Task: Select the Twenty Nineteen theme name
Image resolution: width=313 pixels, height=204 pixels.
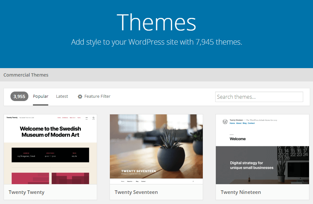Action: click(x=241, y=192)
